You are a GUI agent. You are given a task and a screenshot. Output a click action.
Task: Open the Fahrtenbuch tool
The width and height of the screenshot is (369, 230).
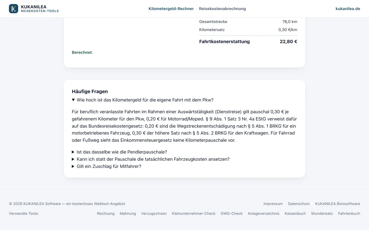pos(349,213)
